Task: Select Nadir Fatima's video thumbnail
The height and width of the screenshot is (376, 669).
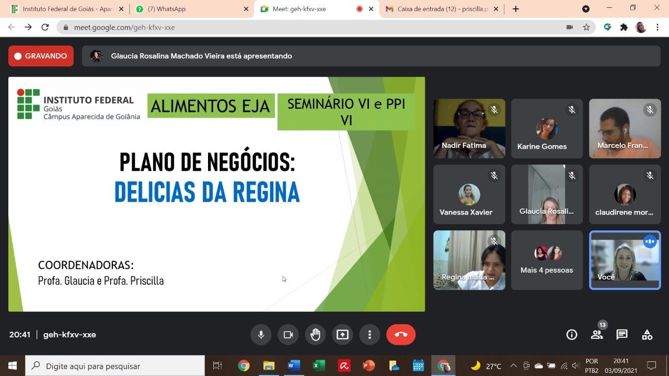Action: 469,128
